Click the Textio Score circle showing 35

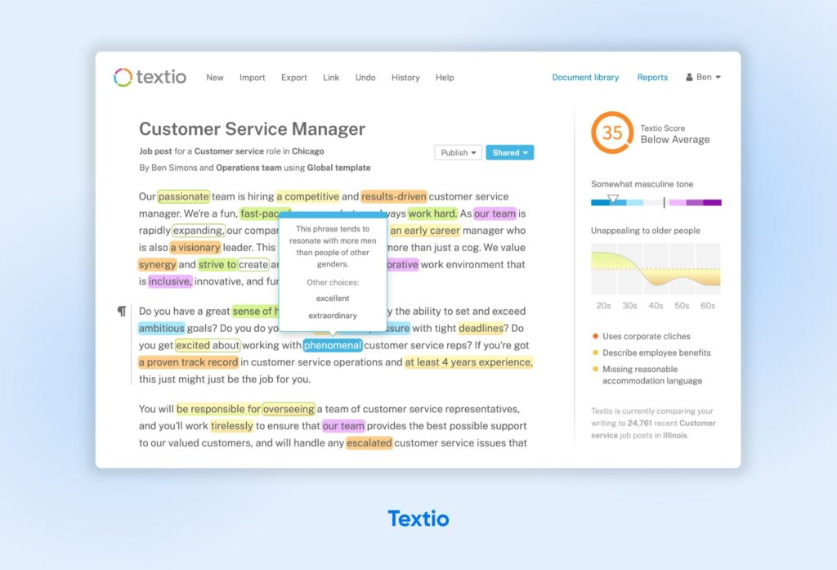(611, 132)
